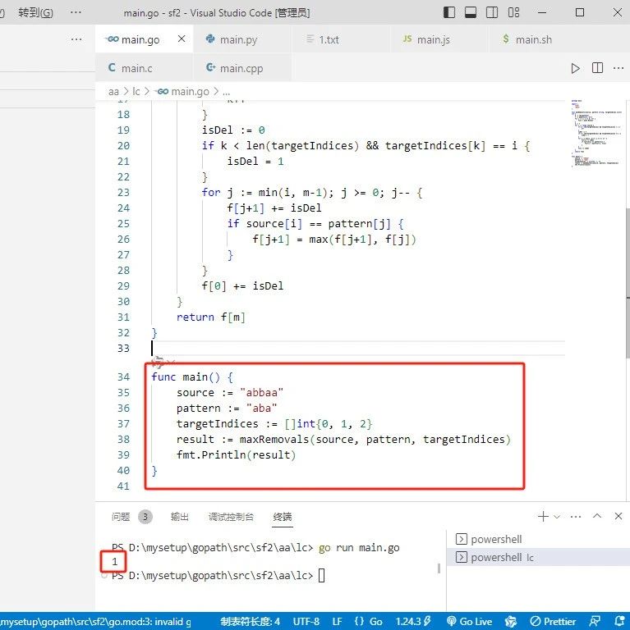Screen dimensions: 630x630
Task: Maximize the panel with the chevron
Action: click(597, 516)
